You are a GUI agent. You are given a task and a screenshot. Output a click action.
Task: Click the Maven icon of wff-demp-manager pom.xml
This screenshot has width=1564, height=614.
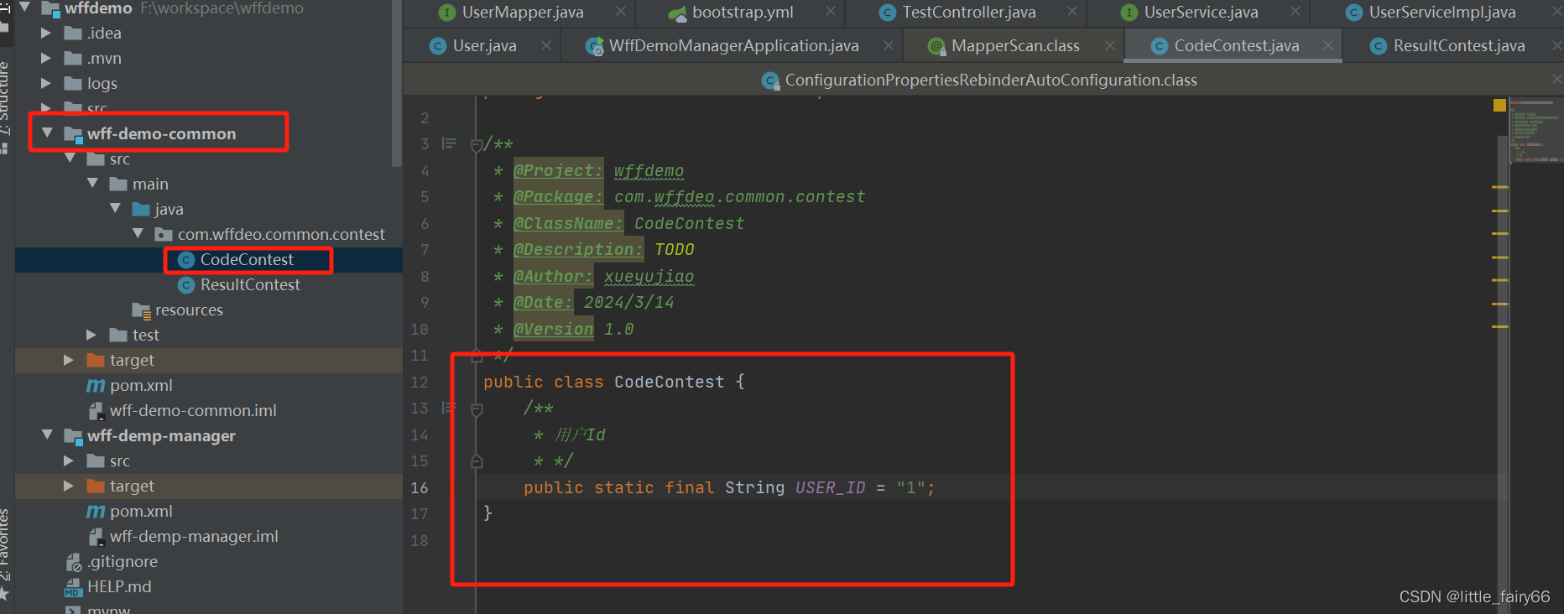click(96, 512)
